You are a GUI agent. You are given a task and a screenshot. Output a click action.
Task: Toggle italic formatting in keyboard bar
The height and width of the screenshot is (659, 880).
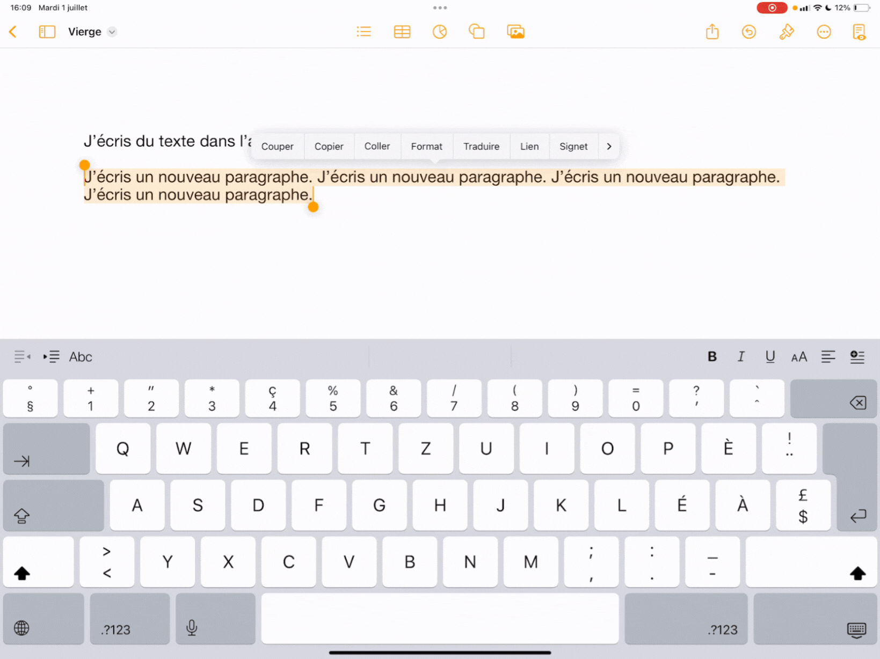(x=741, y=357)
